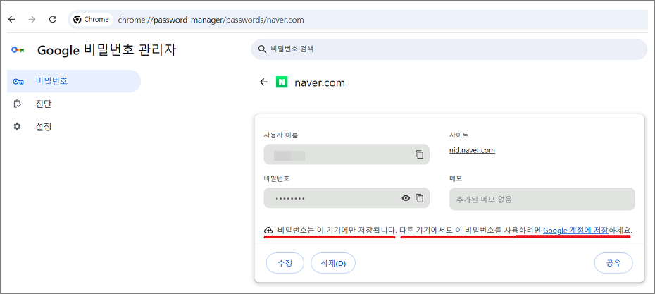Click the 수정 button
655x294 pixels.
(285, 264)
